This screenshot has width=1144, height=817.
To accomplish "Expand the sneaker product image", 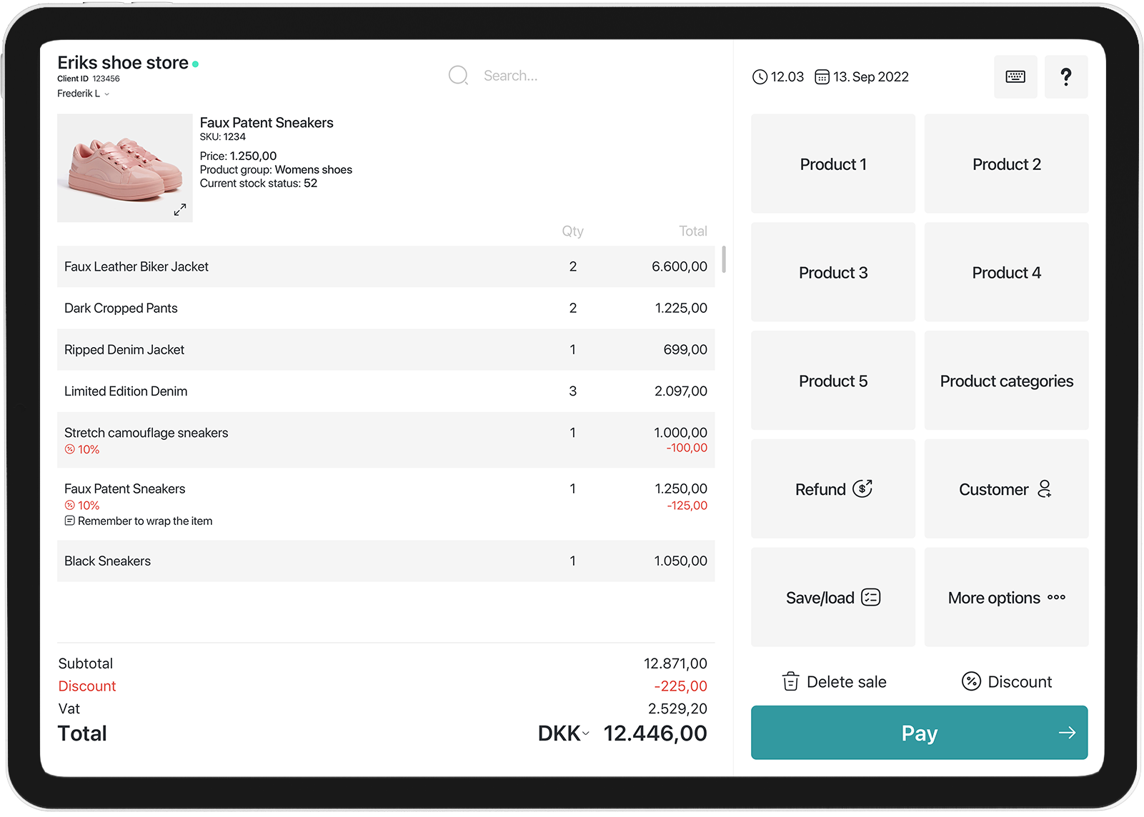I will coord(180,209).
